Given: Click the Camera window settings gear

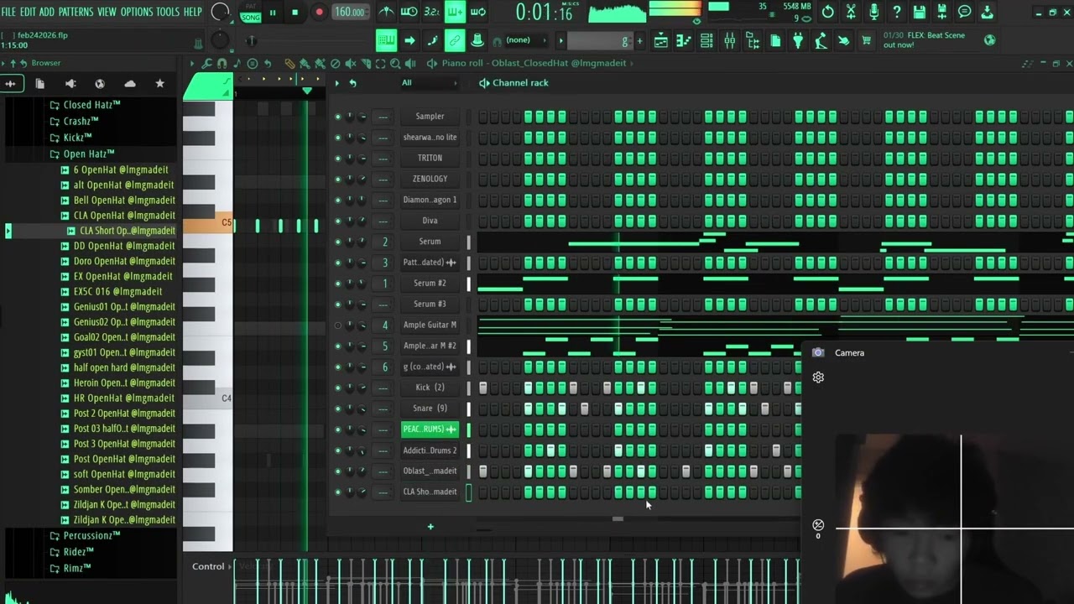Looking at the screenshot, I should (x=818, y=377).
